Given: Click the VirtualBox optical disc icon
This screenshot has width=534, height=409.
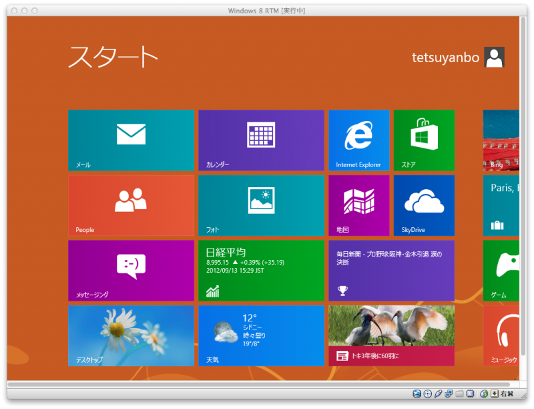Looking at the screenshot, I should click(428, 394).
